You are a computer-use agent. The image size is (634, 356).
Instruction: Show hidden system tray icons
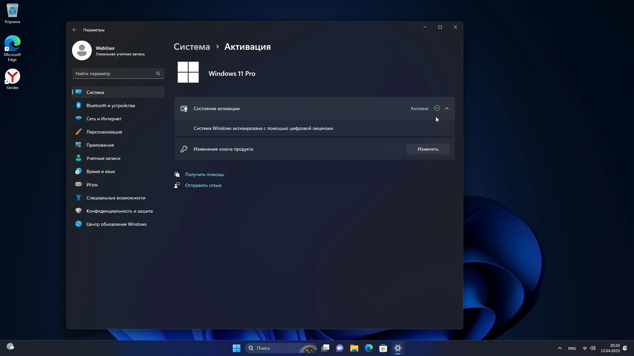559,348
